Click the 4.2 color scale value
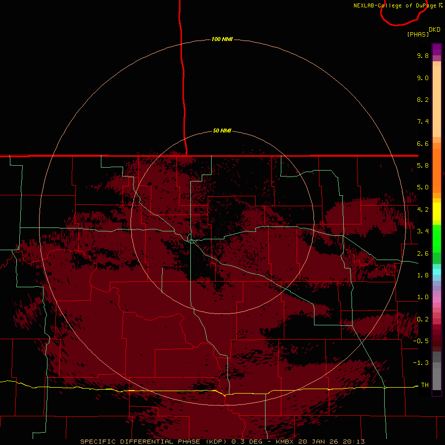This screenshot has height=445, width=445. pyautogui.click(x=423, y=210)
